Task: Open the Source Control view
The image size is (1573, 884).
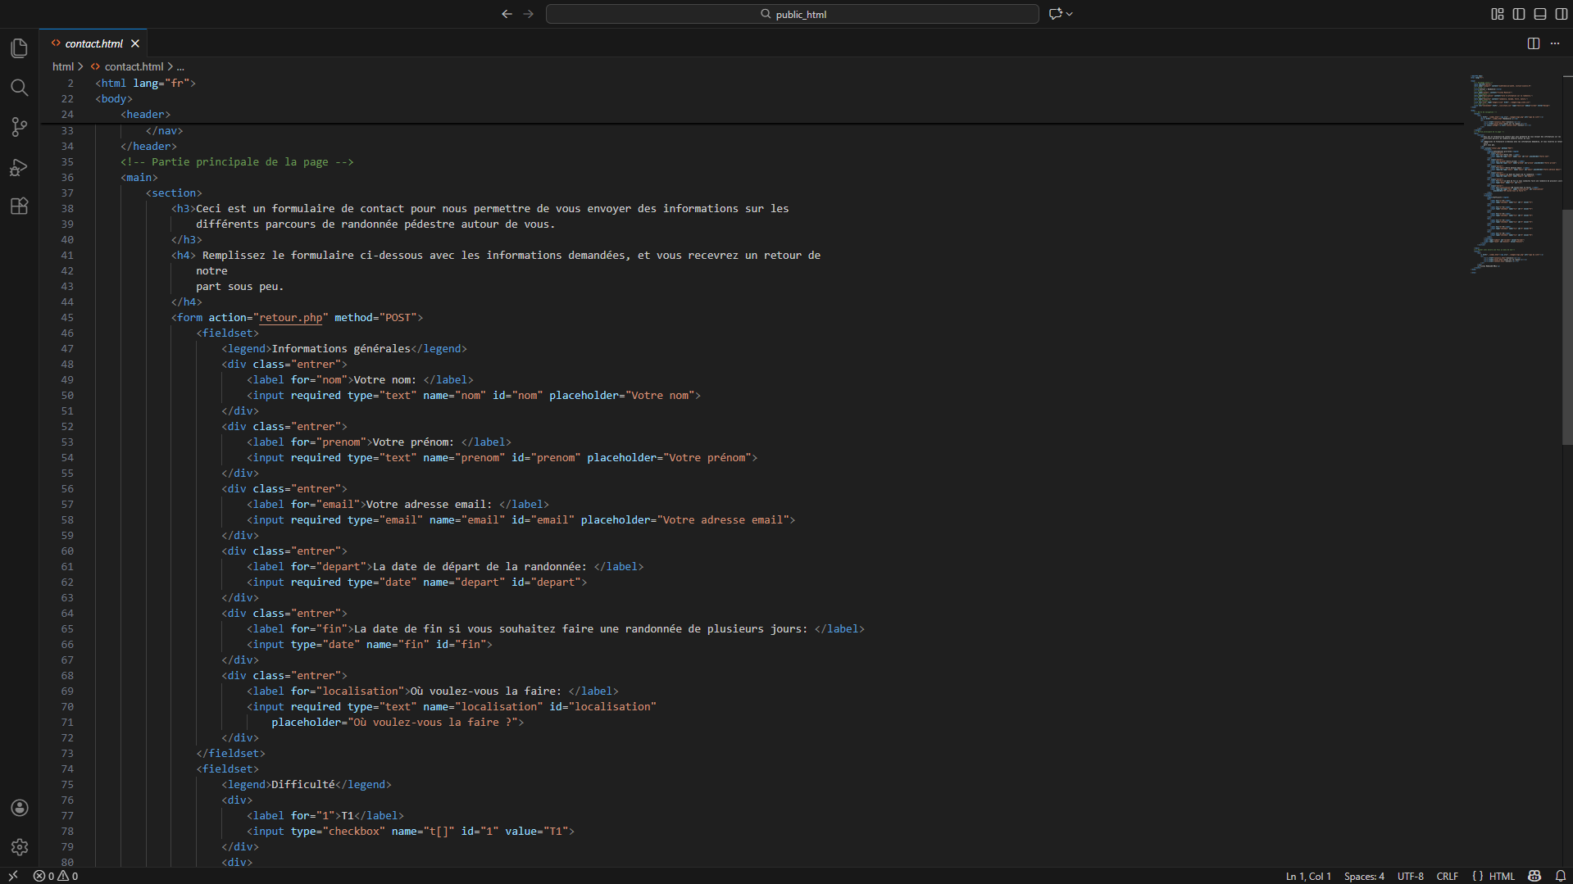Action: pyautogui.click(x=20, y=127)
